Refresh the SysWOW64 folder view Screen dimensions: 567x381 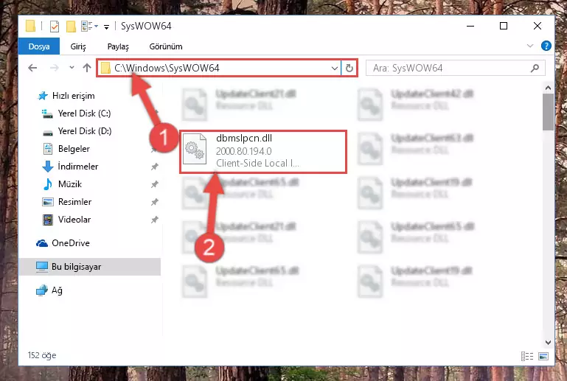(349, 68)
